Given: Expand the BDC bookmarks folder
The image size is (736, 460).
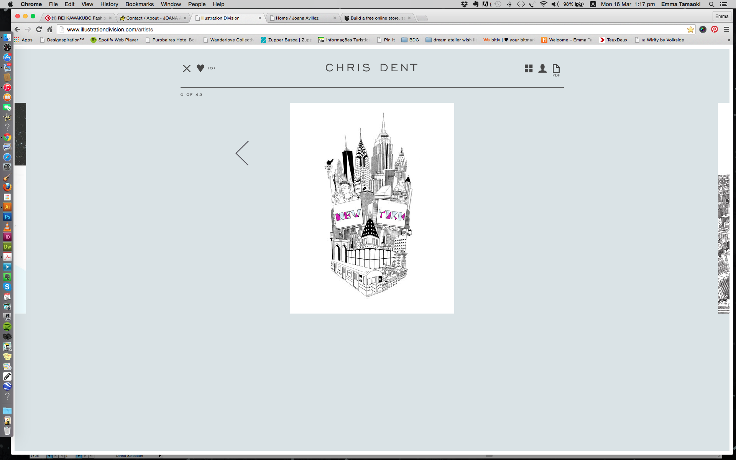Looking at the screenshot, I should [x=410, y=40].
